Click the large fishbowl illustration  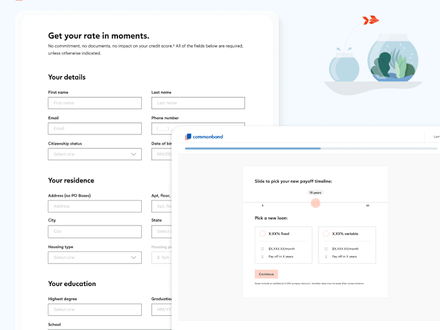click(392, 58)
